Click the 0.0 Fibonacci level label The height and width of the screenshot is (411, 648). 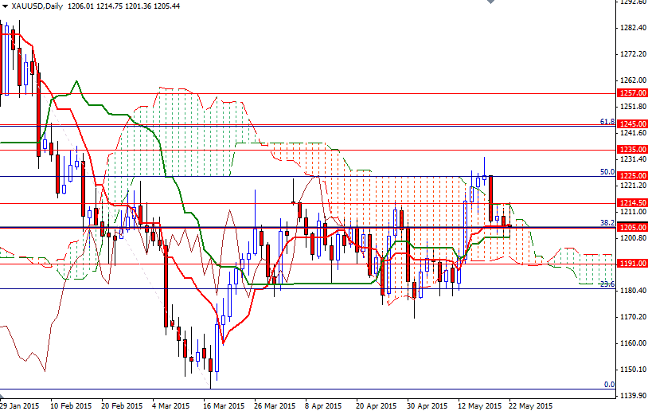click(609, 385)
